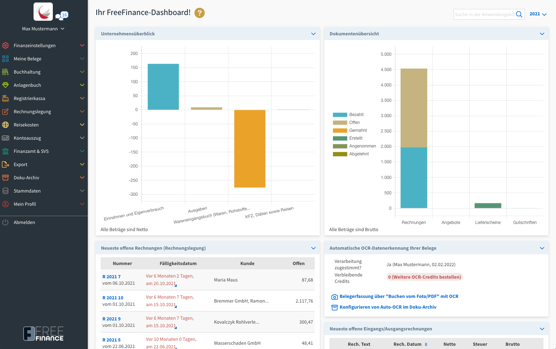Click the Rechnungslegung edit icon
This screenshot has height=349, width=556.
[5, 111]
